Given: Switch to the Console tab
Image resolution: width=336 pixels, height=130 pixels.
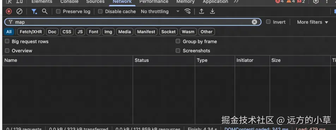Looking at the screenshot, I should click(70, 2).
